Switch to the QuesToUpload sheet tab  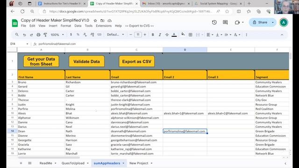click(73, 163)
